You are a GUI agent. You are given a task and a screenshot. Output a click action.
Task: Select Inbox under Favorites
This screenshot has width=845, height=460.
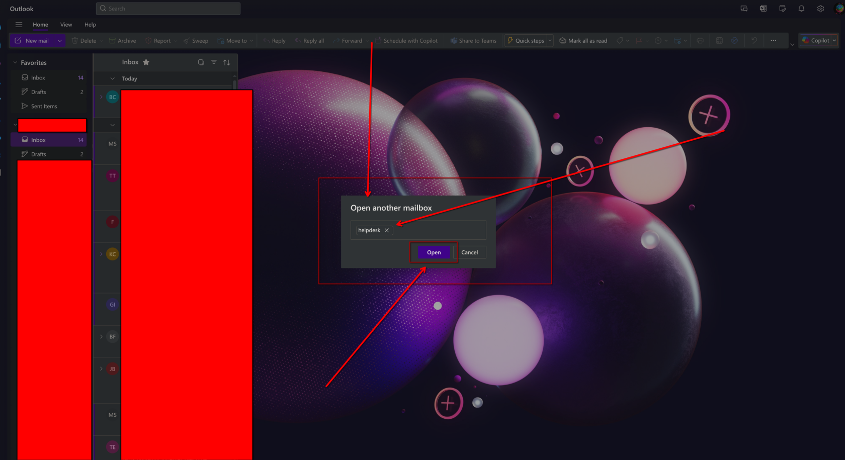[x=49, y=78]
